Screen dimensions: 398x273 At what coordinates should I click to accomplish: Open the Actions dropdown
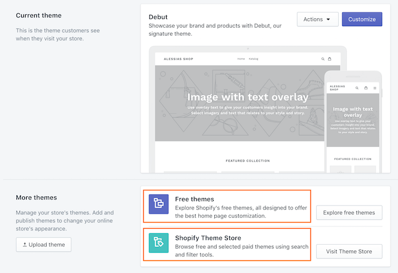coord(317,19)
